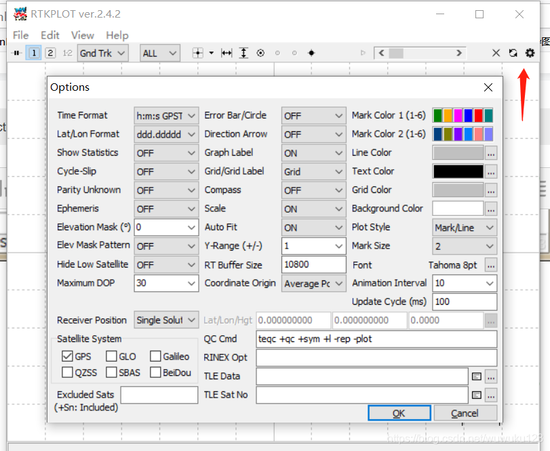This screenshot has height=451, width=550.
Task: Enable the GLO satellite system checkbox
Action: (x=110, y=356)
